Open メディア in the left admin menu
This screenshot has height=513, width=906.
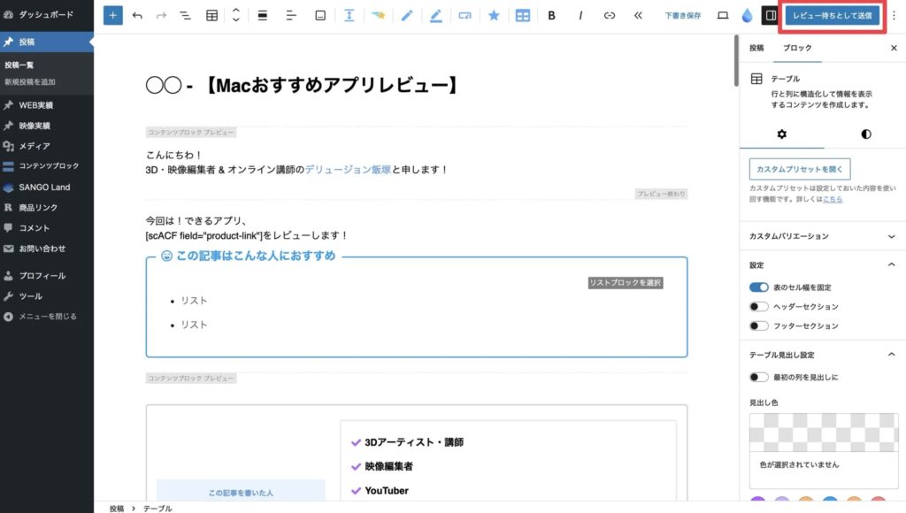point(35,146)
